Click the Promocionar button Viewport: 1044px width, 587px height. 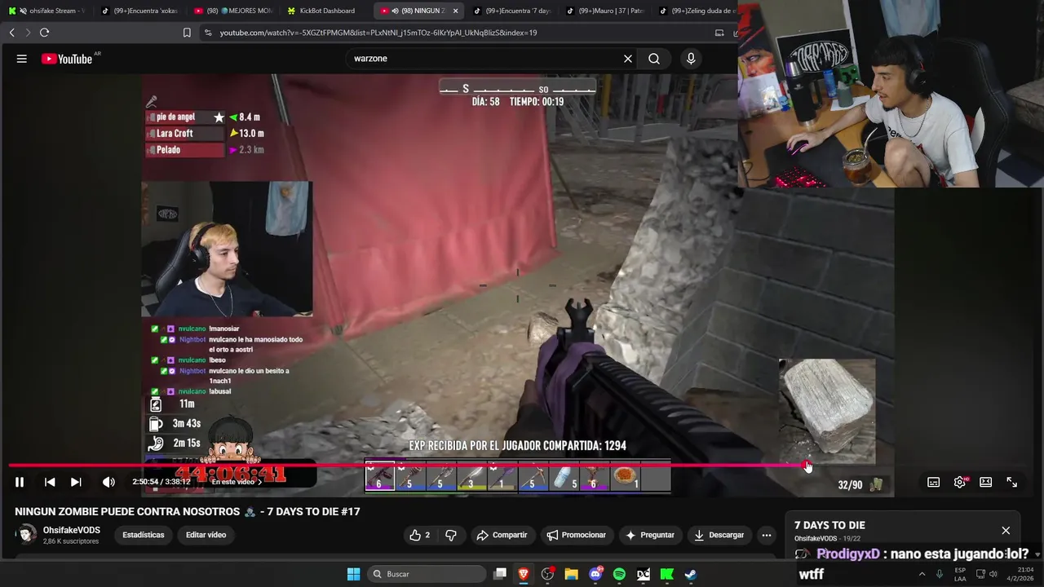[577, 535]
